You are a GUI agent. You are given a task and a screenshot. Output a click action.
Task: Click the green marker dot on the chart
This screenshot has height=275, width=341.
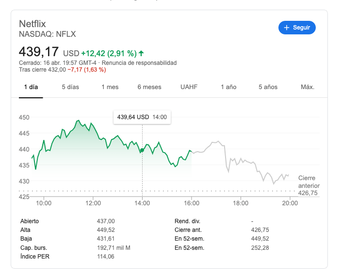click(x=142, y=150)
